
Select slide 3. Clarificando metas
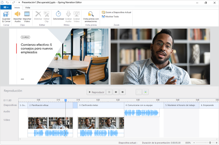(101, 105)
